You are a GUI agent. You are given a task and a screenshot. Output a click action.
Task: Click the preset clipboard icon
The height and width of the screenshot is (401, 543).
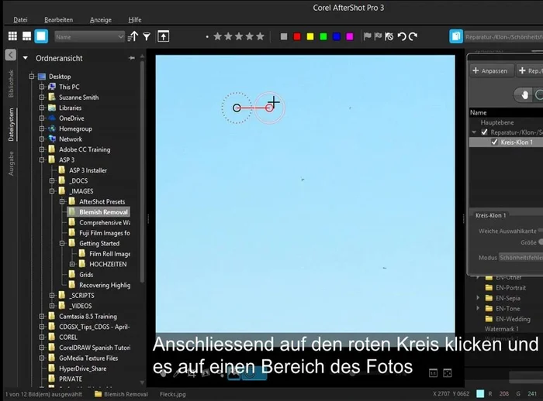click(x=456, y=36)
